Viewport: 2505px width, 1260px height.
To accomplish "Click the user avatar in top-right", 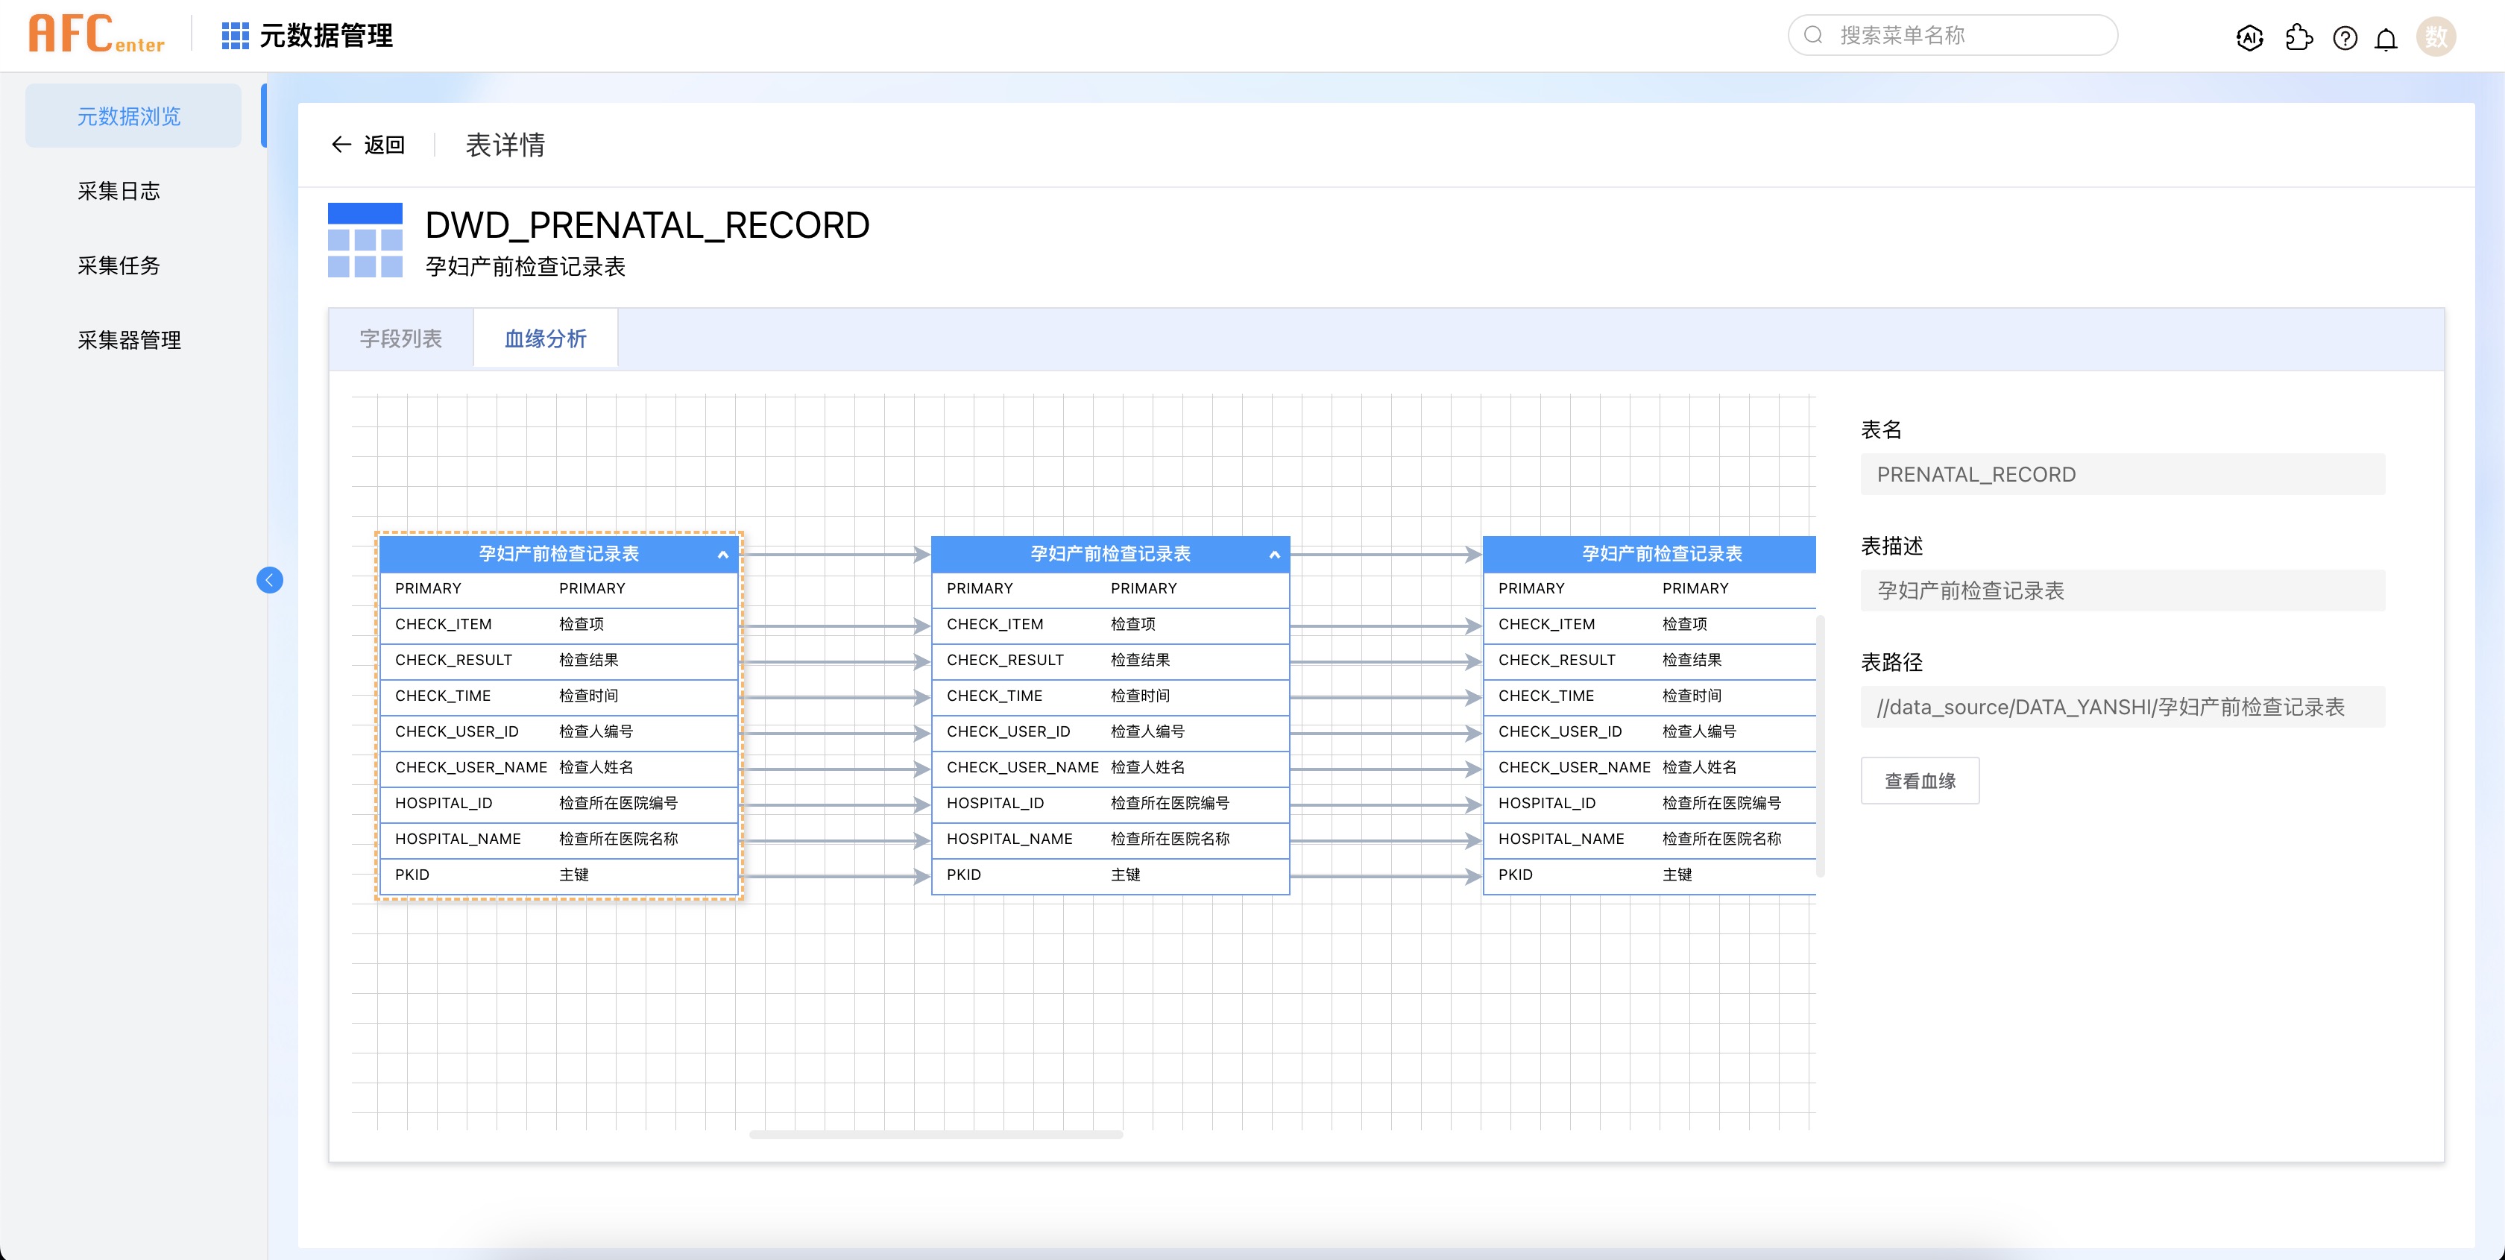I will coord(2435,37).
